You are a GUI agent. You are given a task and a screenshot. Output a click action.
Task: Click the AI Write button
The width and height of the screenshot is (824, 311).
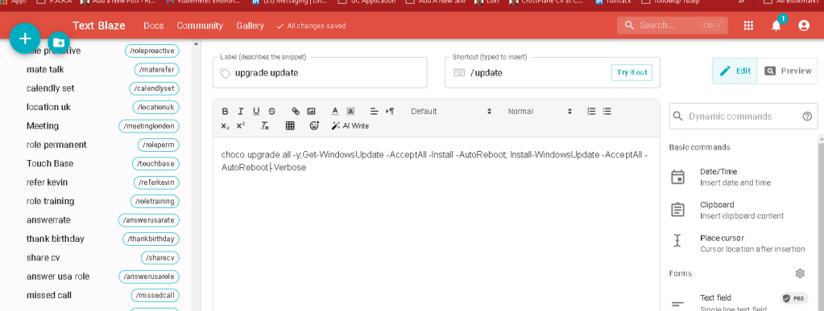[350, 126]
